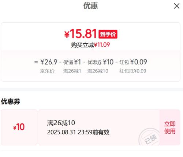This screenshot has height=157, width=183.
Task: Click the ¥10 coupon value stub
Action: [x=19, y=127]
